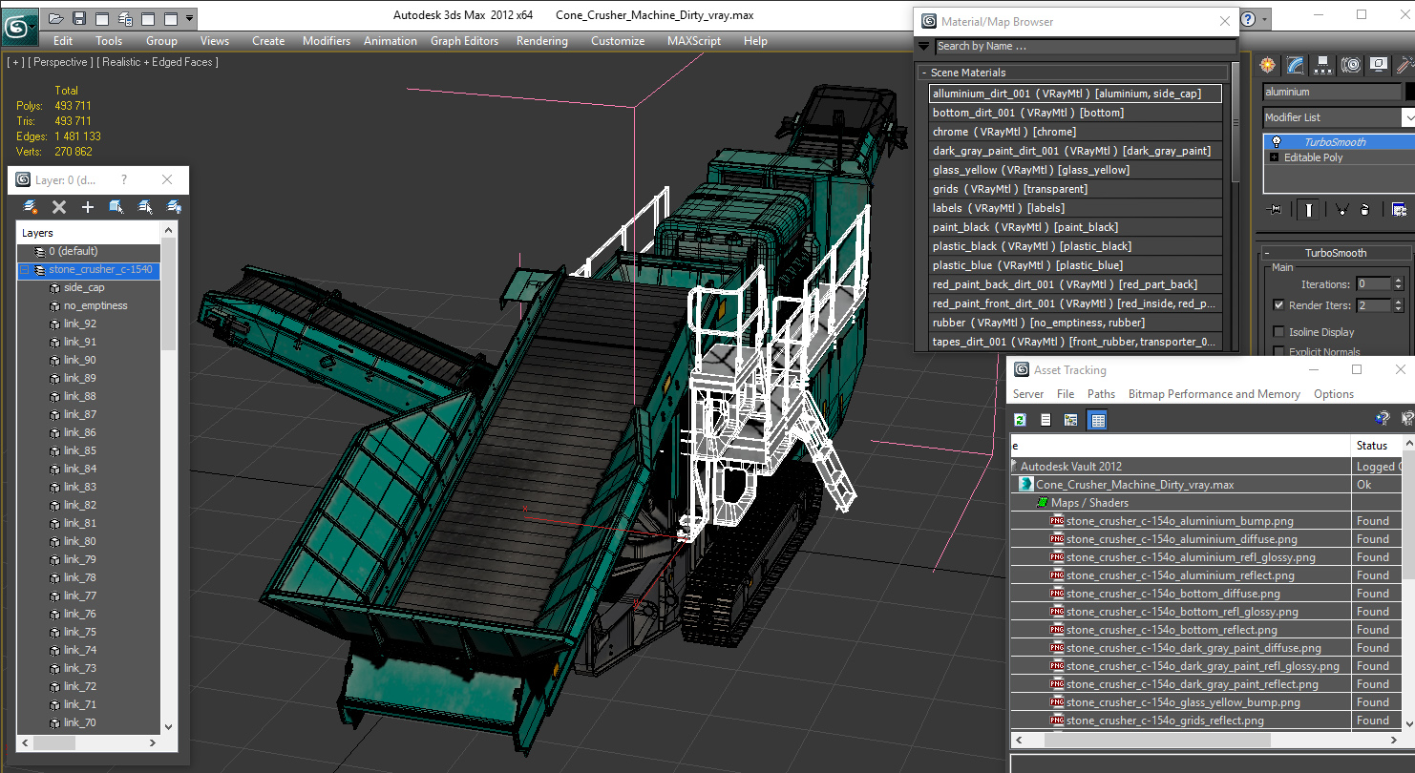The width and height of the screenshot is (1415, 773).
Task: Click Hide/Unhide All Layers icon
Action: tap(174, 206)
